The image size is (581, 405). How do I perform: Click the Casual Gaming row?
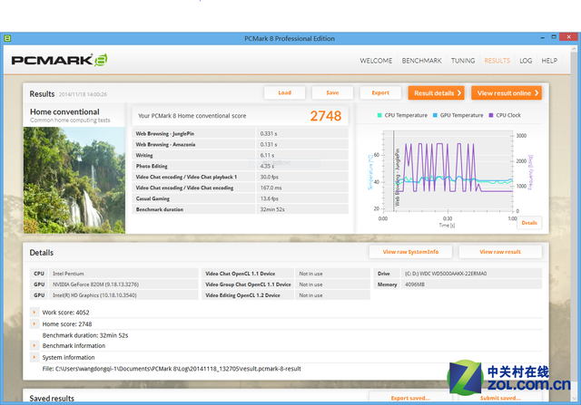coord(240,198)
